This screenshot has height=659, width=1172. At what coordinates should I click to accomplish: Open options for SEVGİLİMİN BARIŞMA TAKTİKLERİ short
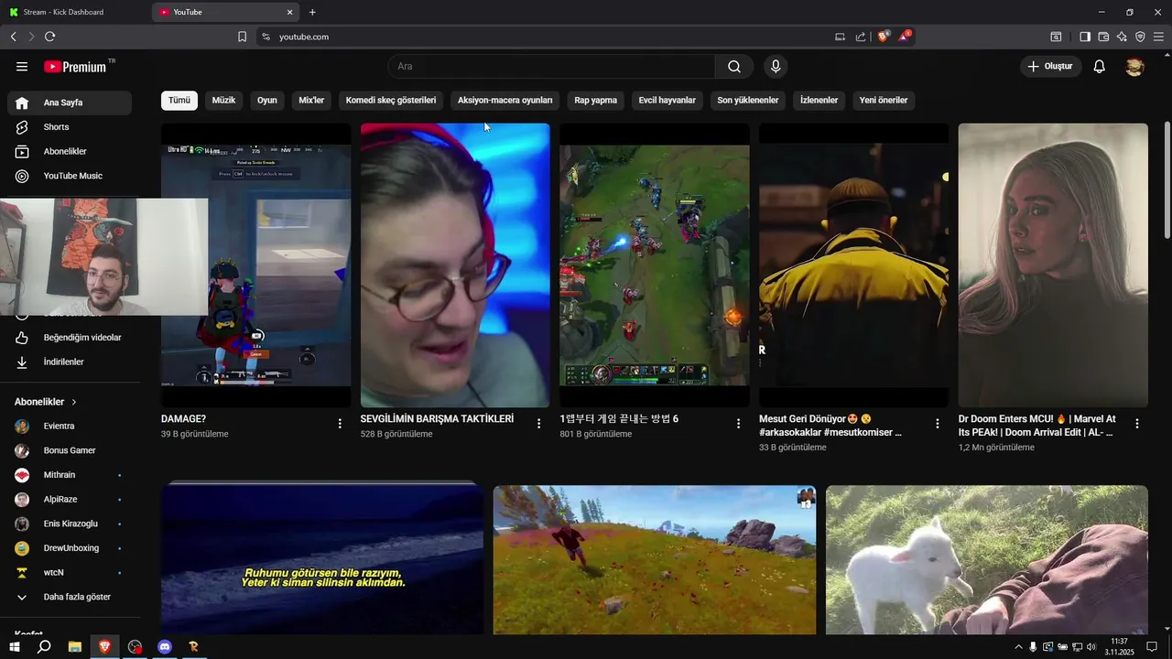click(x=538, y=424)
